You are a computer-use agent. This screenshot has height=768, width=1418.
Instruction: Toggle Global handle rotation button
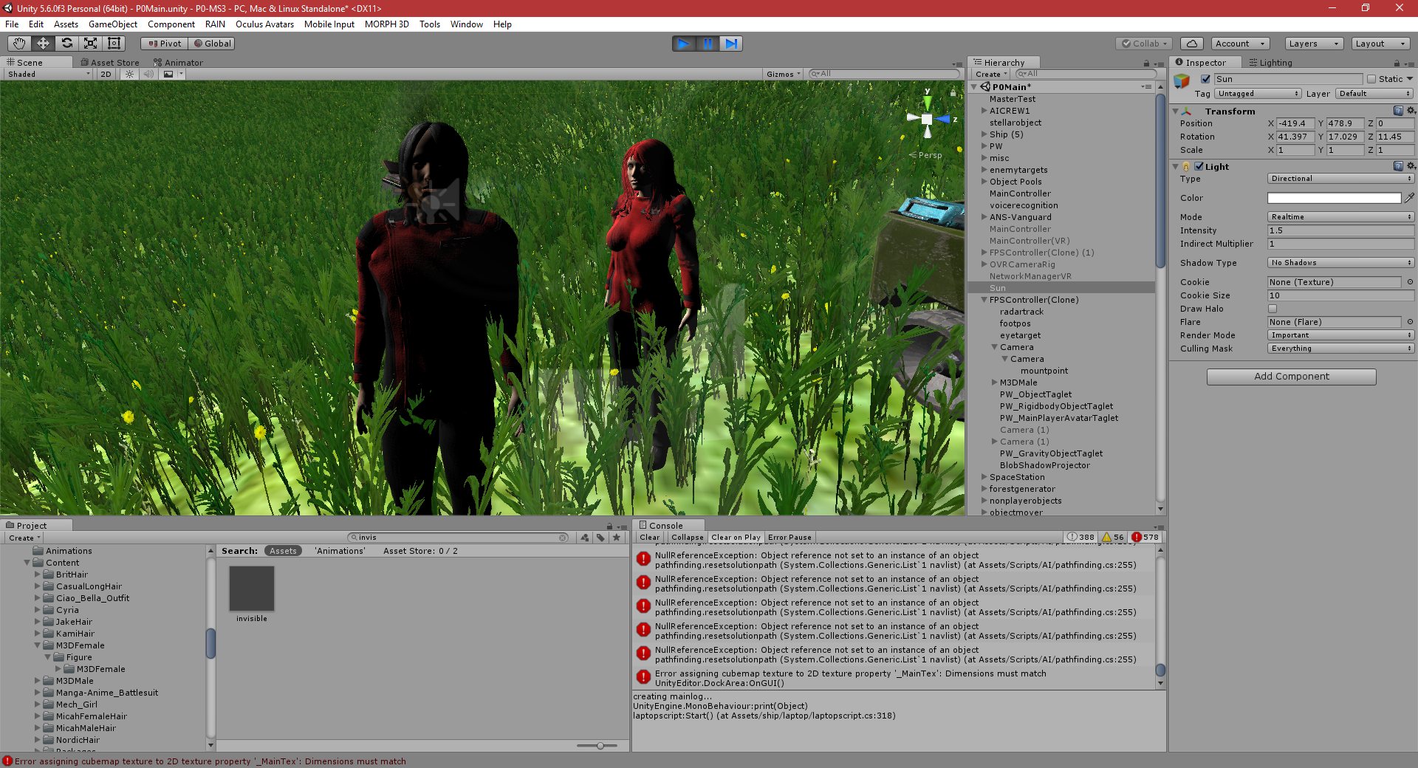pos(212,44)
